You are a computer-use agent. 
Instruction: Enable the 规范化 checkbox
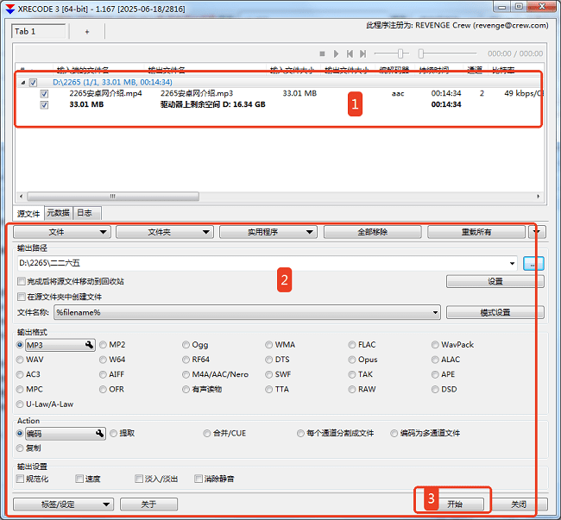click(21, 479)
